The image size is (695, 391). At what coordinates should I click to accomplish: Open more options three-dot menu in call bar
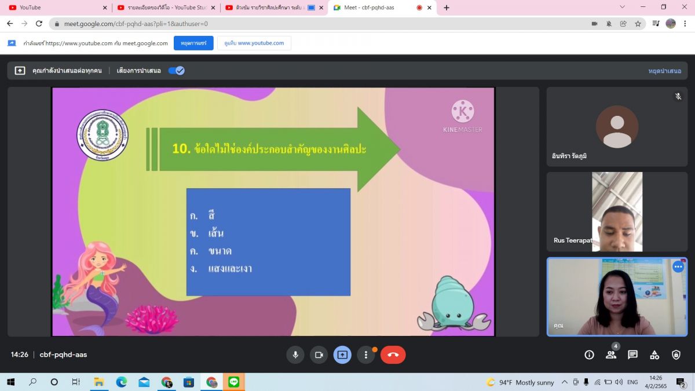365,355
